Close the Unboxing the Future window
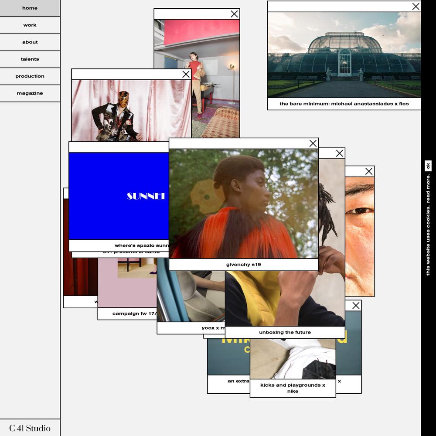 339,153
